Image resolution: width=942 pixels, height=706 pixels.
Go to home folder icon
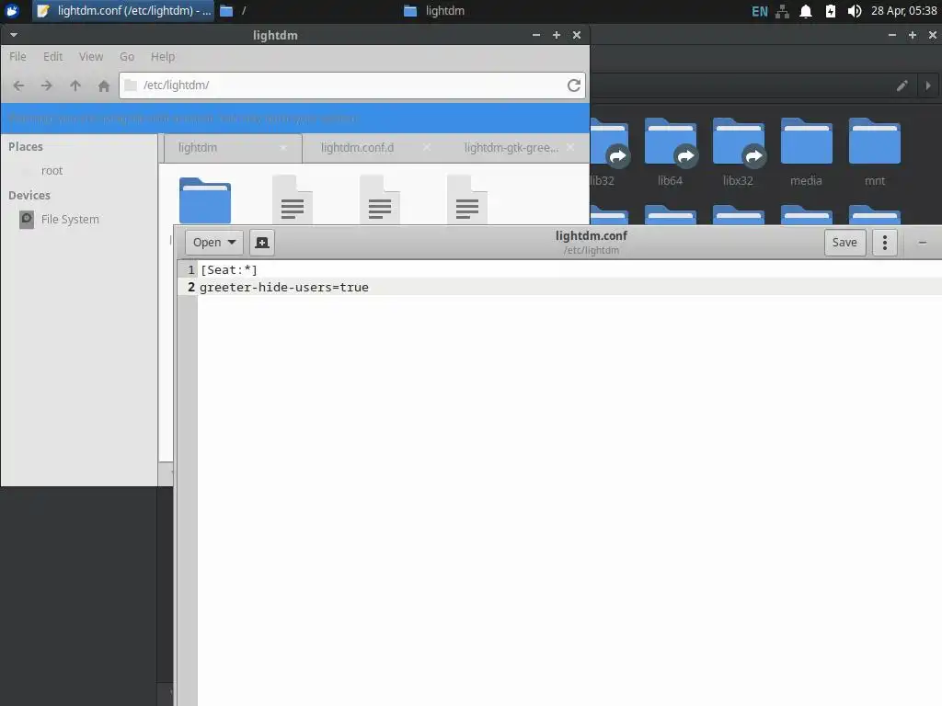[x=104, y=85]
